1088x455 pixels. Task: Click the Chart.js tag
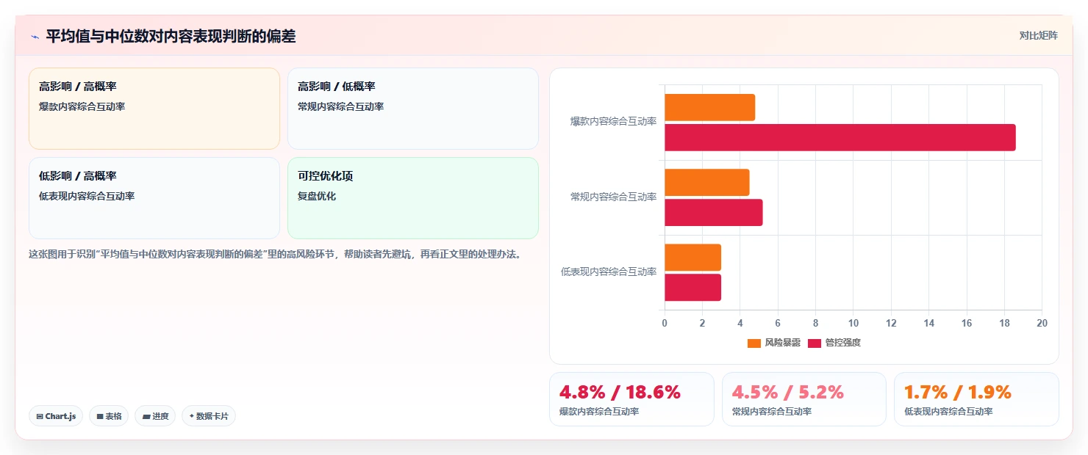56,416
